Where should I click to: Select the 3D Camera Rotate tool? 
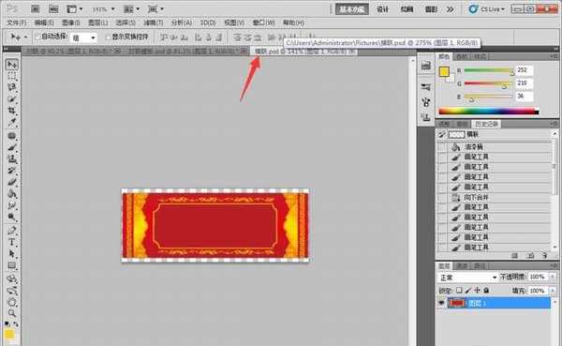click(x=12, y=290)
